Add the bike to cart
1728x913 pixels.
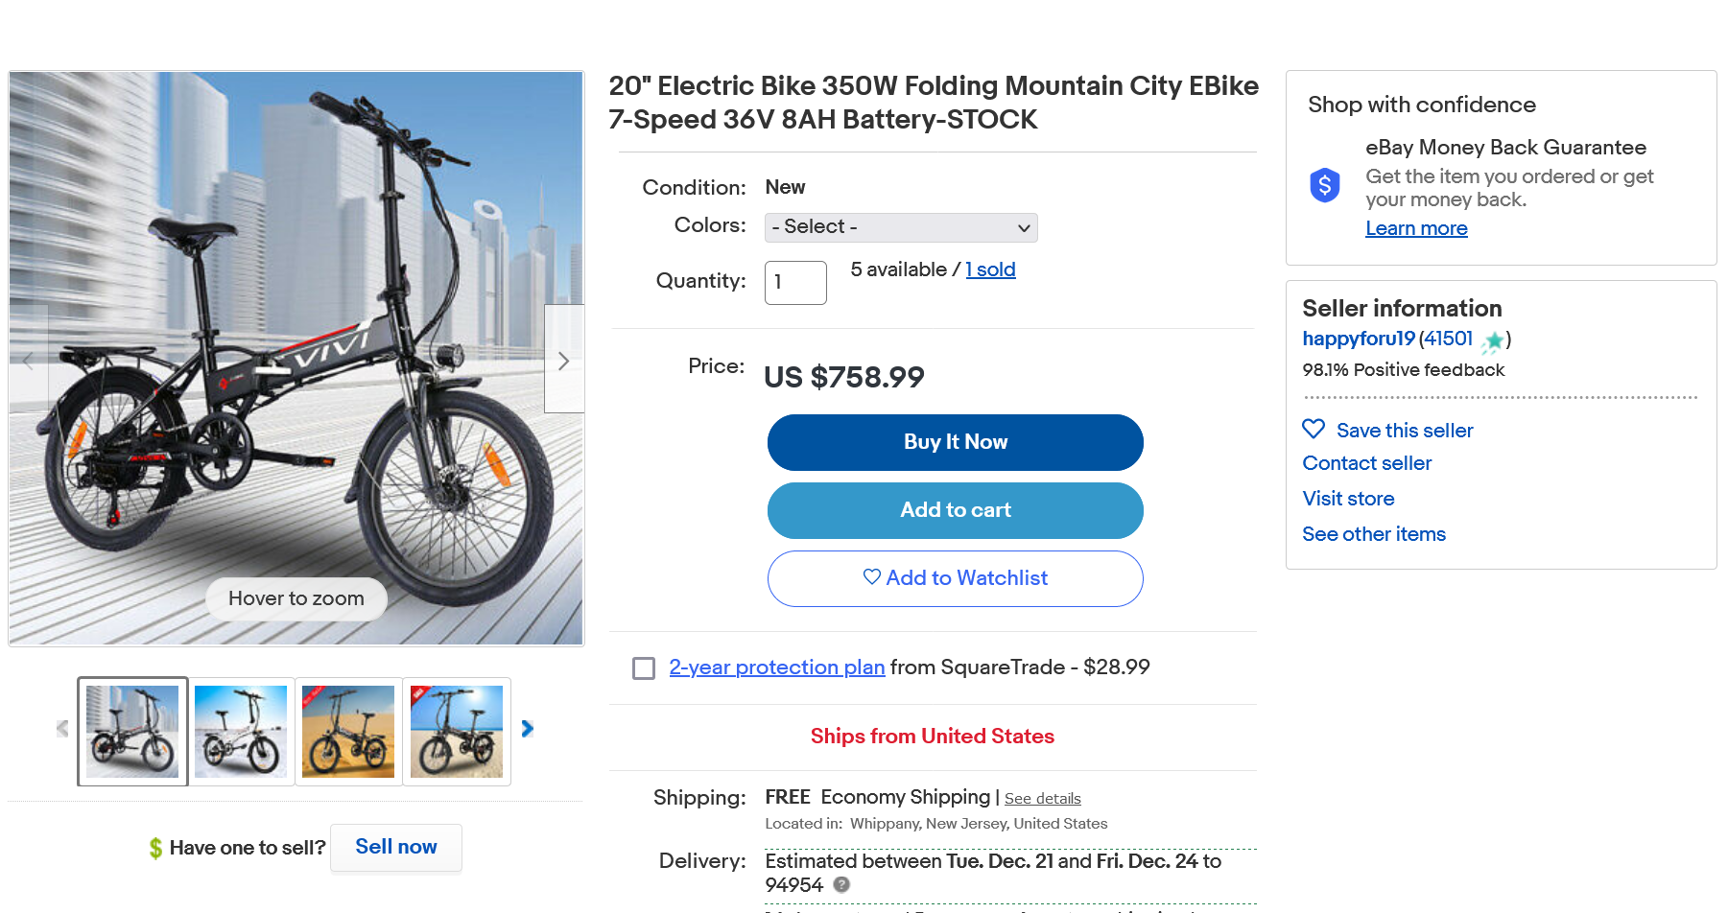955,510
